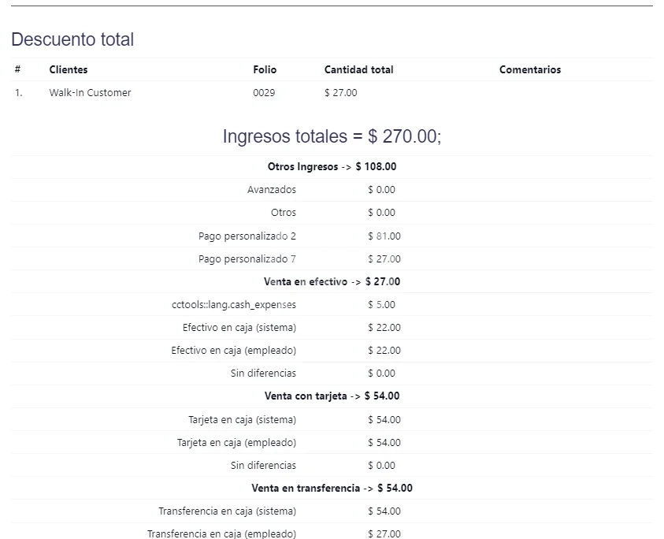Select the Otros Ingresos section header
This screenshot has width=664, height=539.
tap(332, 166)
